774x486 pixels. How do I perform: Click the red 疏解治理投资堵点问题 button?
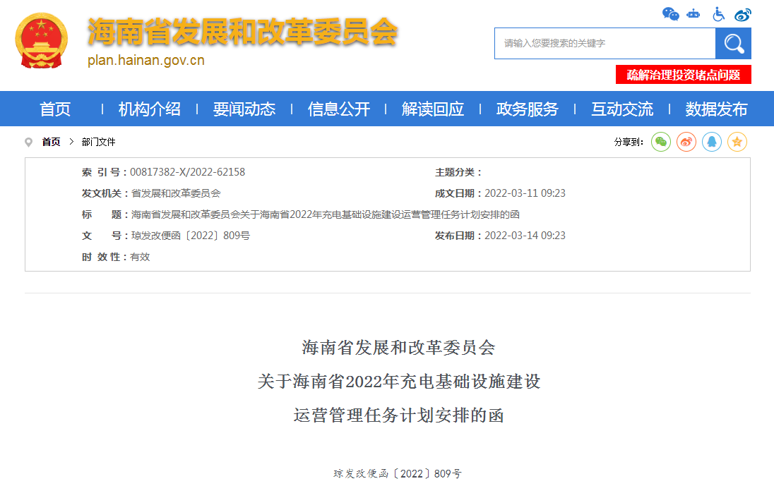click(x=683, y=74)
